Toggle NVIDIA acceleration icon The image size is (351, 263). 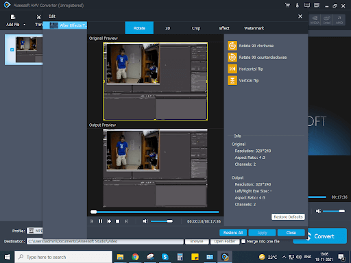point(315,20)
